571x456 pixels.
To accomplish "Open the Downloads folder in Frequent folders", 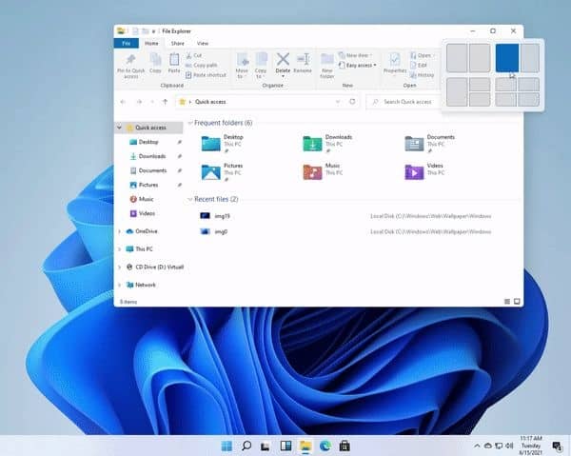I will [313, 143].
